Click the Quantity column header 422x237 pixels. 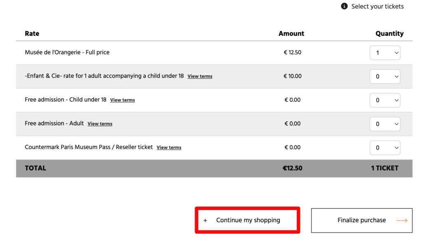point(389,34)
